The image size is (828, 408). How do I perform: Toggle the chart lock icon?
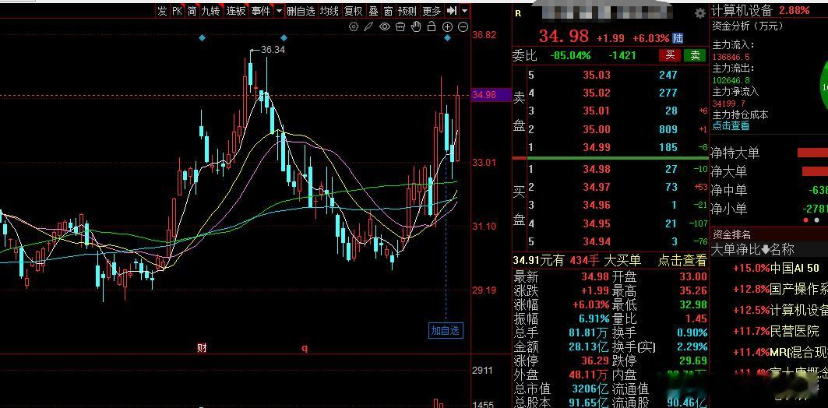(432, 27)
